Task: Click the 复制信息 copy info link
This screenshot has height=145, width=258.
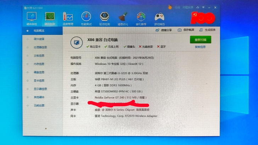Action: tap(200, 47)
